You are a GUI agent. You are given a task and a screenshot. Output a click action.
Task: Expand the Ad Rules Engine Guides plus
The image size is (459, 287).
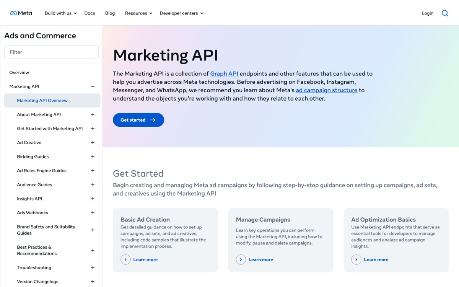click(93, 171)
